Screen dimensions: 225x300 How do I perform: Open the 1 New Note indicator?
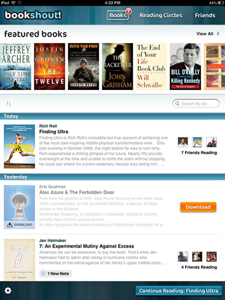tap(56, 274)
